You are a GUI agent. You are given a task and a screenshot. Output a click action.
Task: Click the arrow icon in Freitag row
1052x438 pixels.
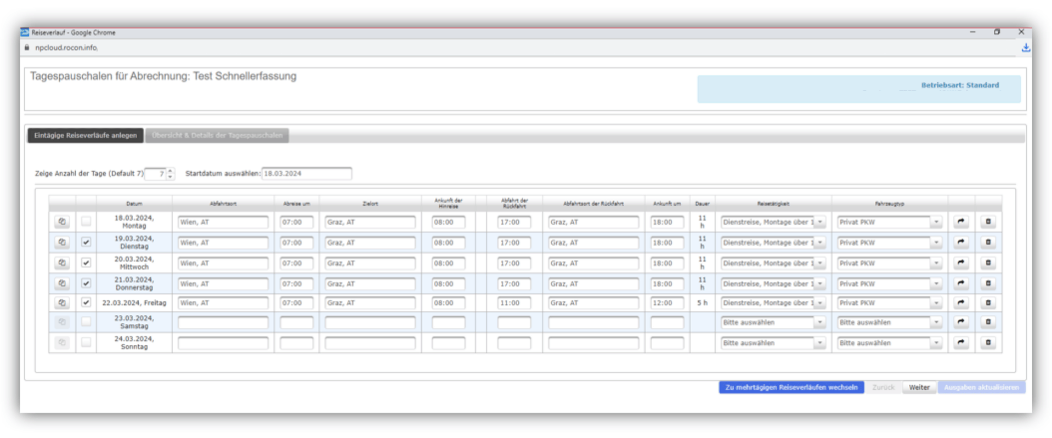pyautogui.click(x=961, y=302)
